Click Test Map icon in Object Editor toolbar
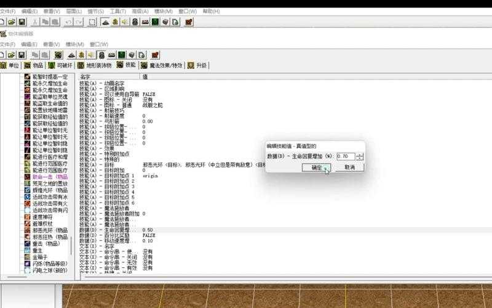 tap(155, 55)
